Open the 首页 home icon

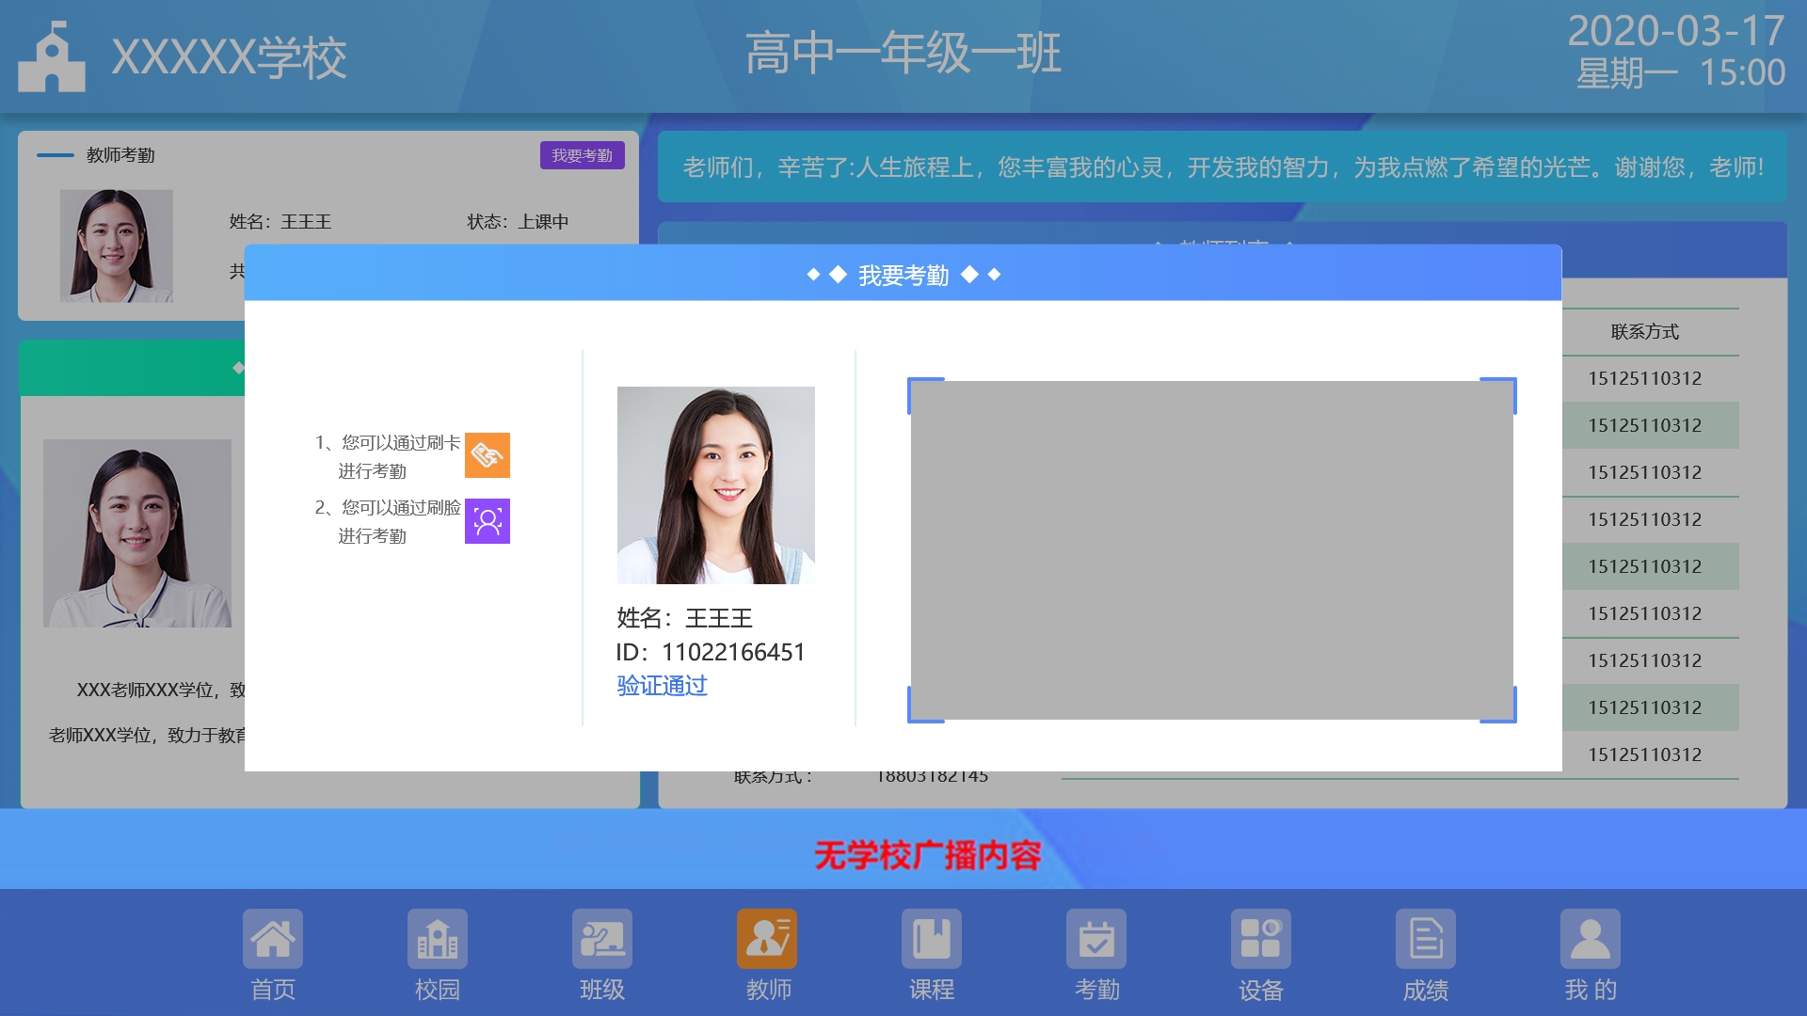click(x=273, y=939)
